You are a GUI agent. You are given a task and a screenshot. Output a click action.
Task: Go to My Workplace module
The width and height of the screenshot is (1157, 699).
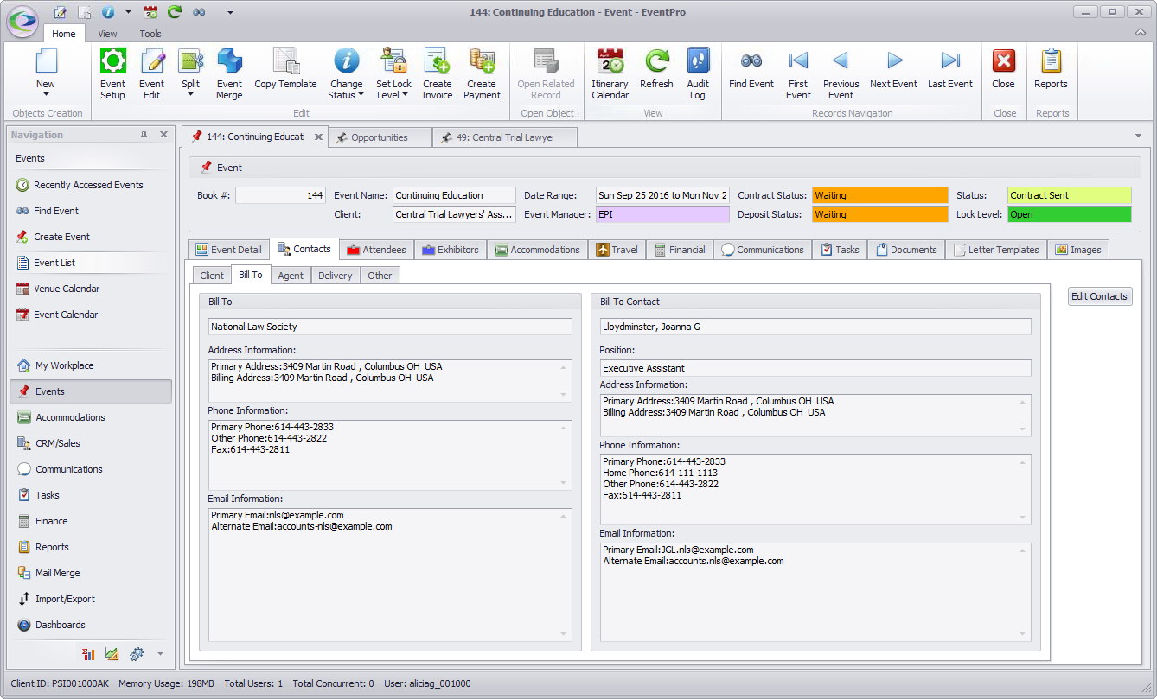click(x=64, y=365)
